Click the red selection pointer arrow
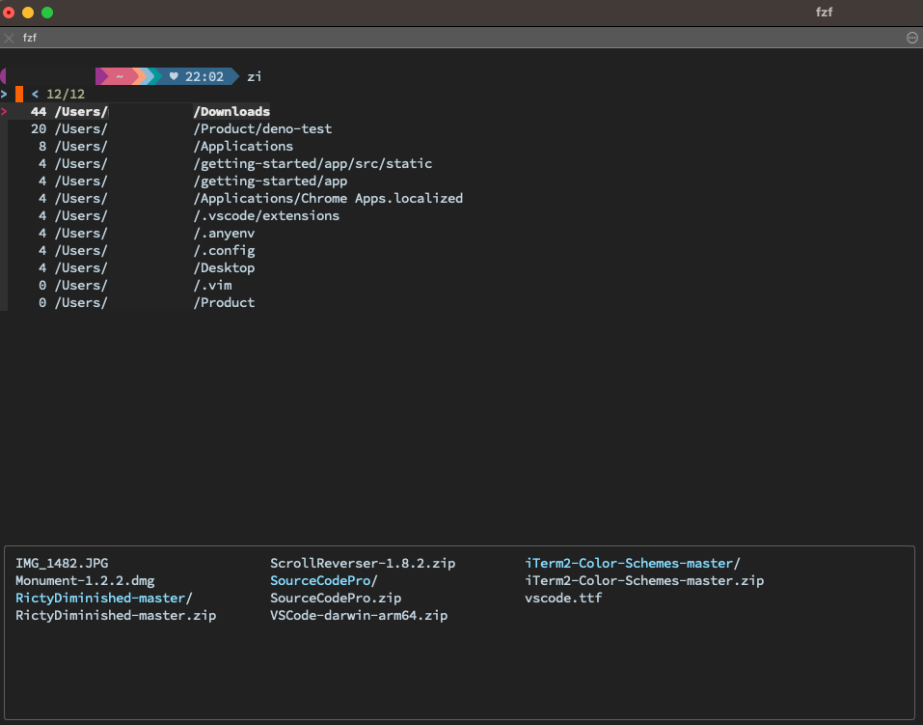This screenshot has height=725, width=923. pyautogui.click(x=4, y=111)
